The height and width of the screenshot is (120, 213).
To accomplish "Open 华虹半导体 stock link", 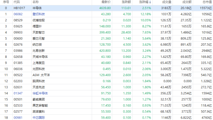I will (40, 93).
